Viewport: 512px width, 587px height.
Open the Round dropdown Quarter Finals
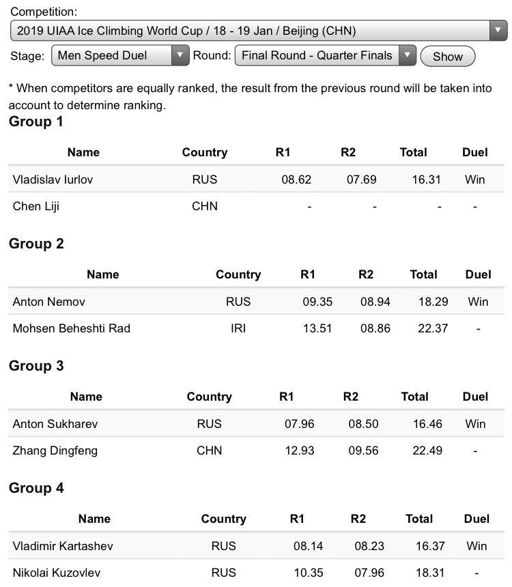(x=324, y=56)
